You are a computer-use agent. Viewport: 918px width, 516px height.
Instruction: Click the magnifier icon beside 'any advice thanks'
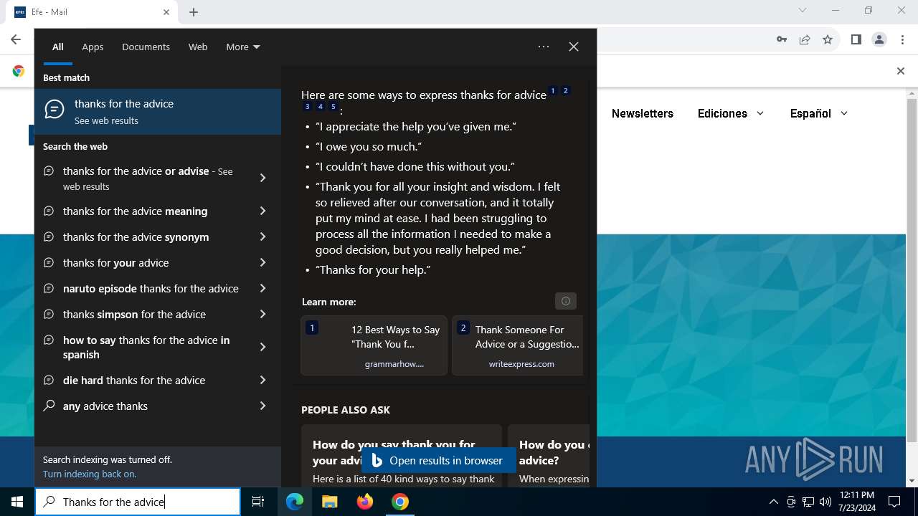pyautogui.click(x=49, y=406)
